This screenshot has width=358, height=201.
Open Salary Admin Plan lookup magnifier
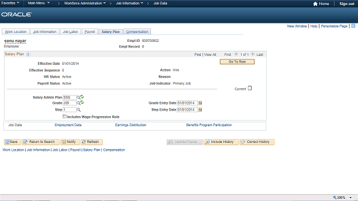coord(78,98)
